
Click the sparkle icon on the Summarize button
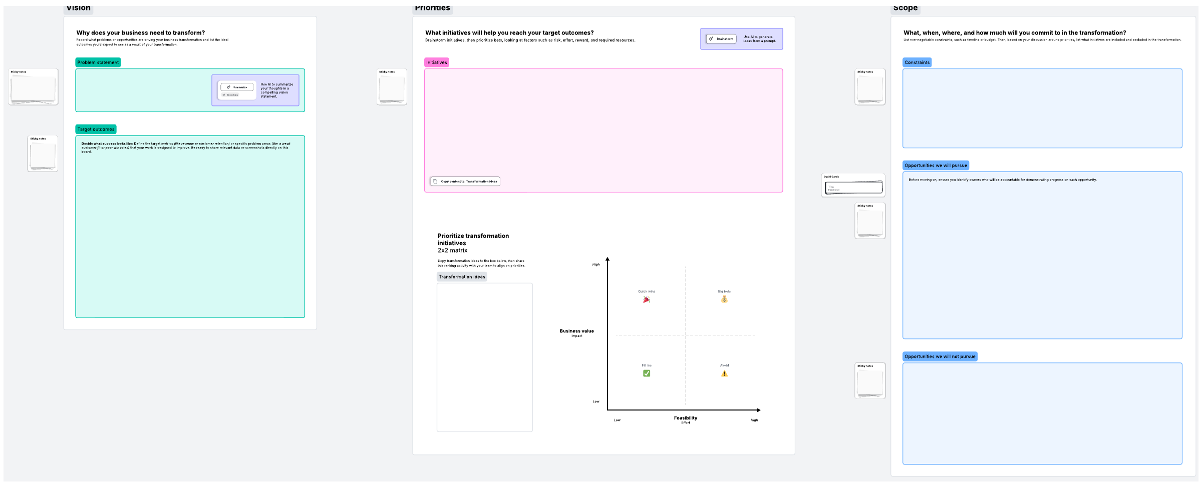pos(228,87)
